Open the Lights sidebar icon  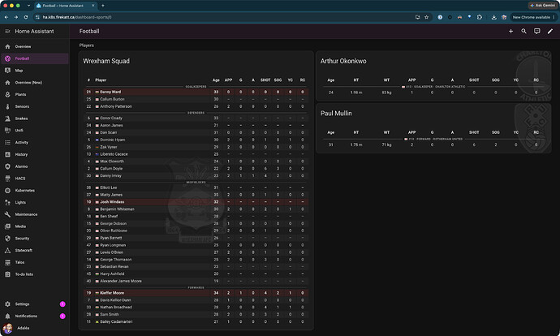point(7,202)
